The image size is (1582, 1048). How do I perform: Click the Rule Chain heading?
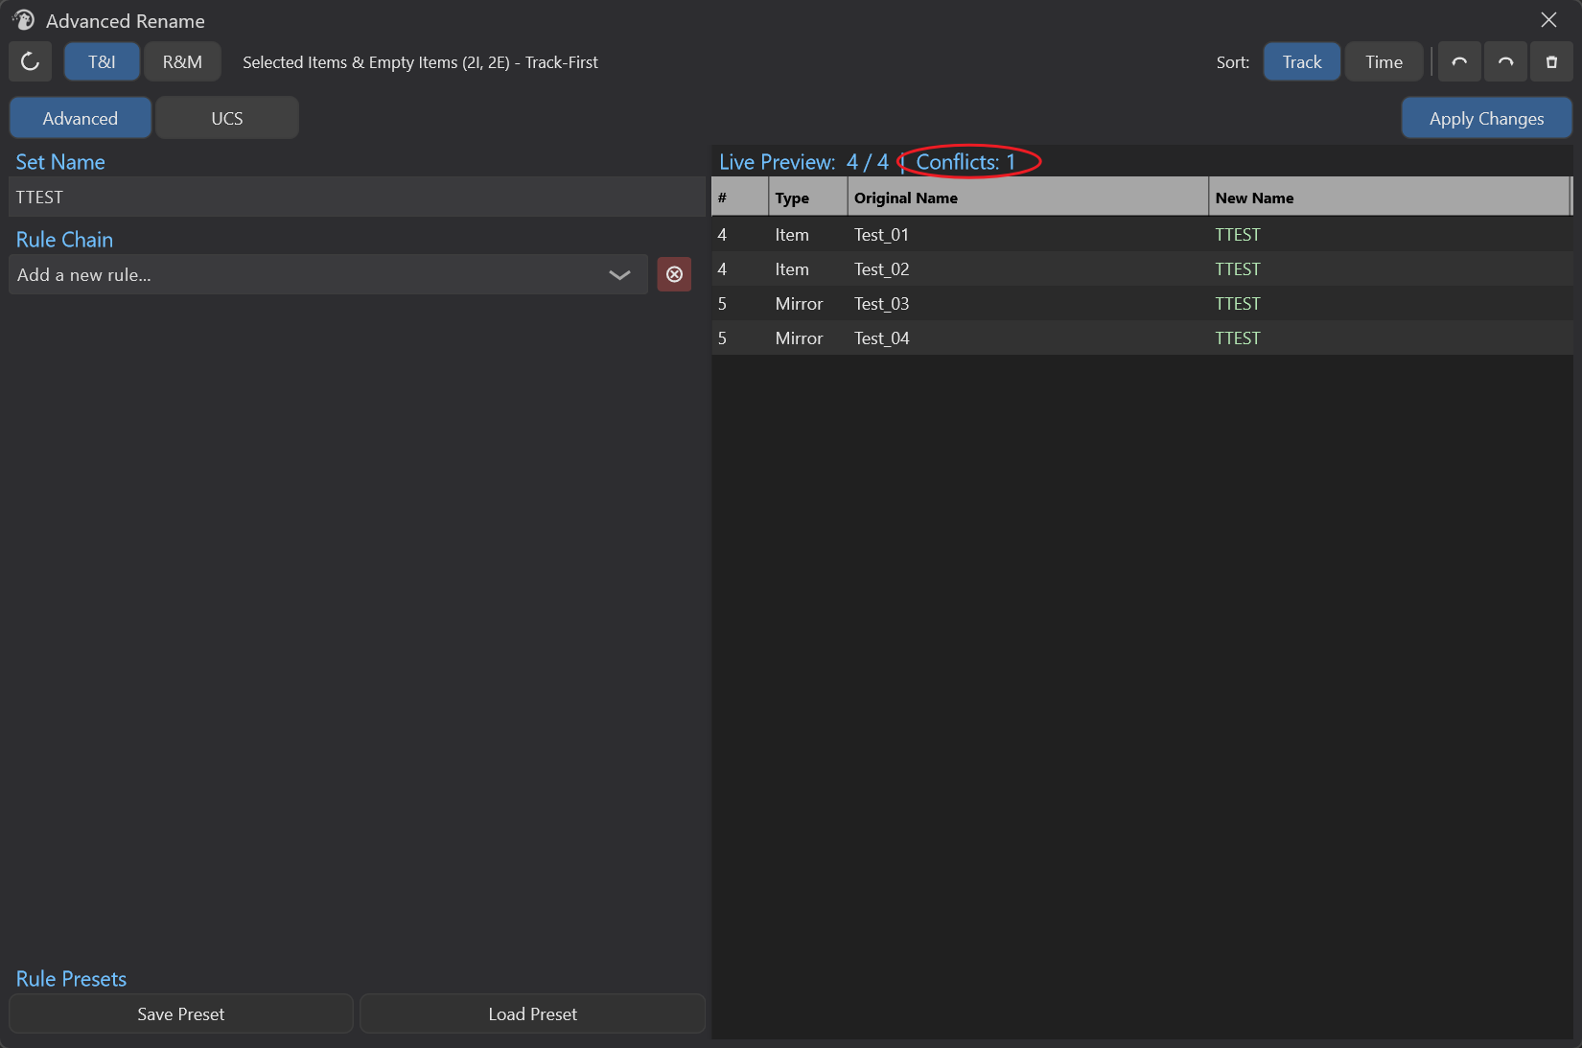click(64, 240)
